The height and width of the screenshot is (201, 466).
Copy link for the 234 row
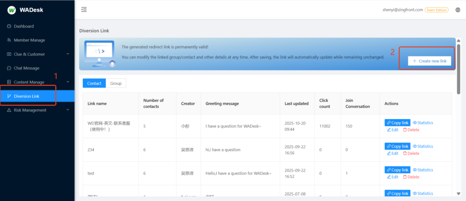397,146
